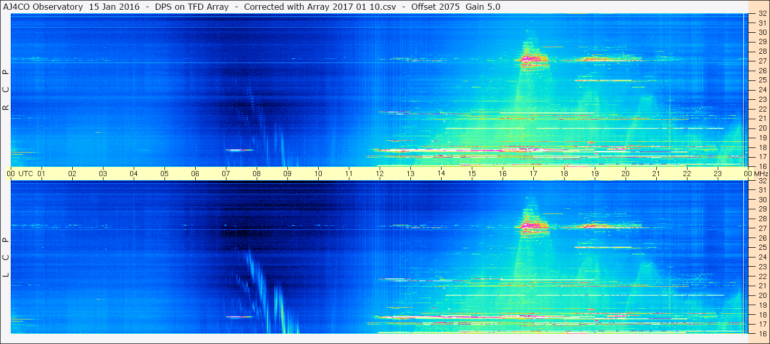Screen dimensions: 770x344
Task: Click the 07 hour mark on time axis
Action: click(226, 174)
